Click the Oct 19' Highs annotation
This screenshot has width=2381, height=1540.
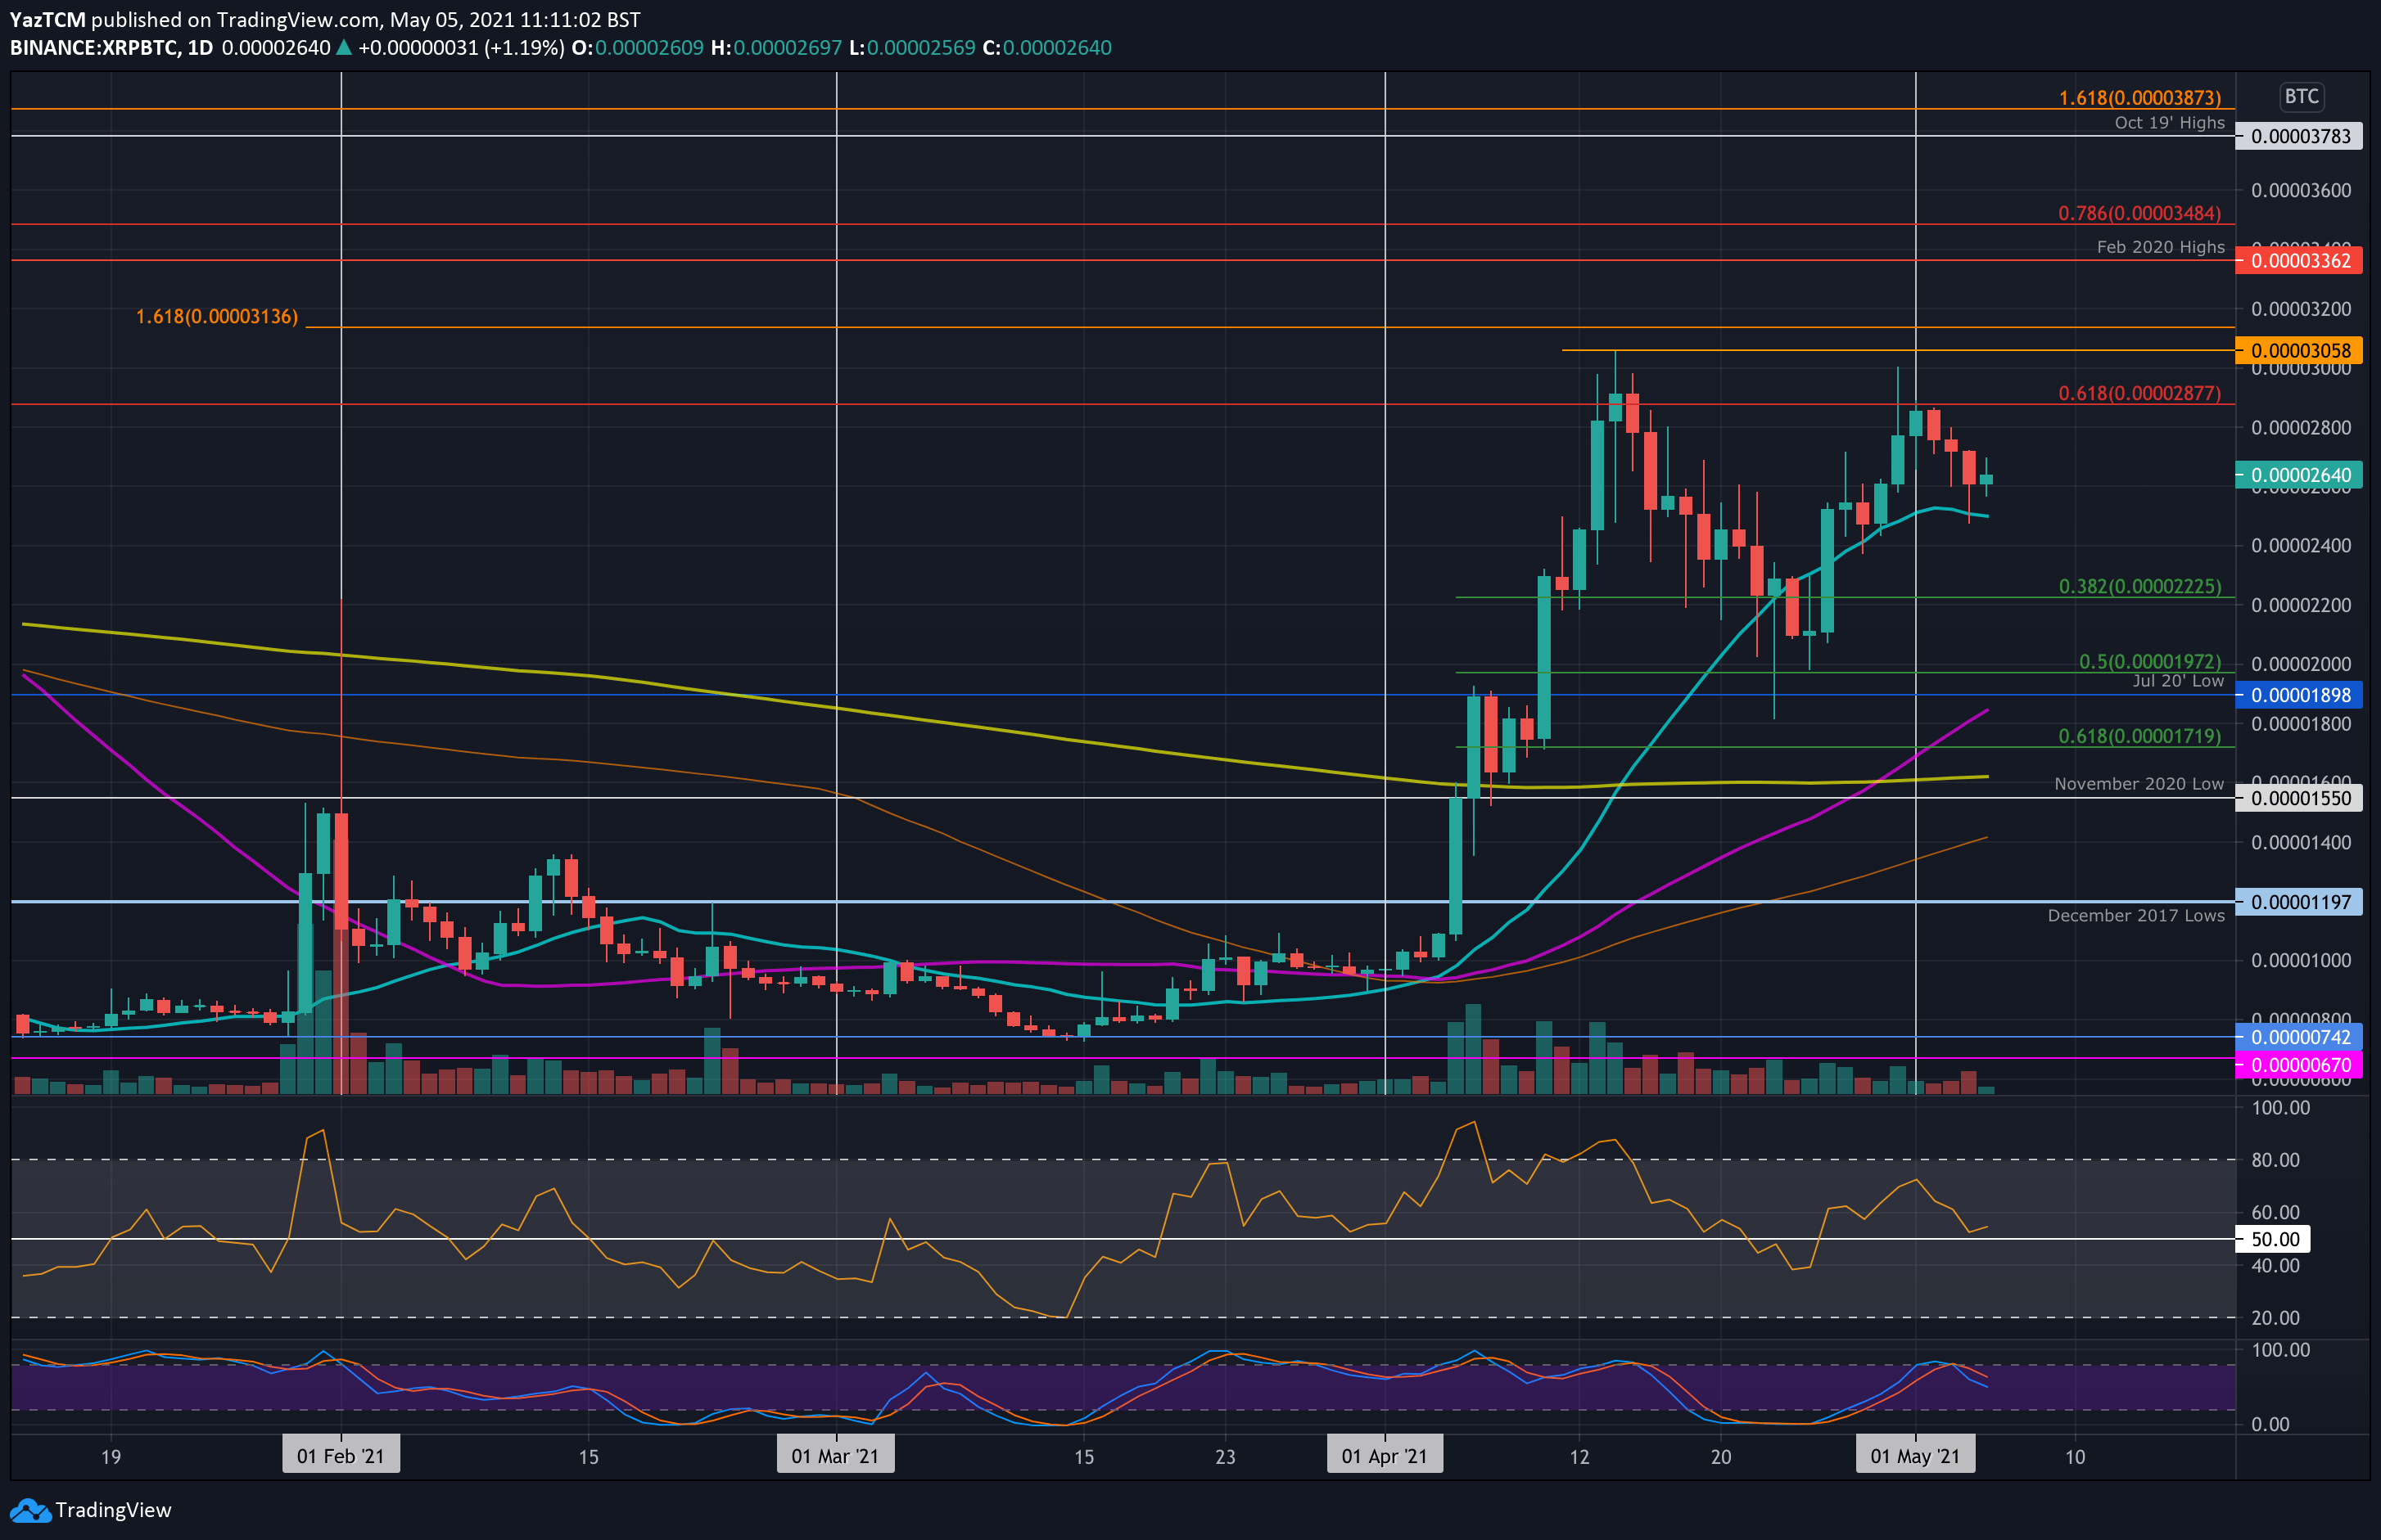(2169, 123)
